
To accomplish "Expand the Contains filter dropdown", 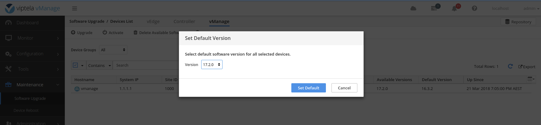I will (99, 65).
